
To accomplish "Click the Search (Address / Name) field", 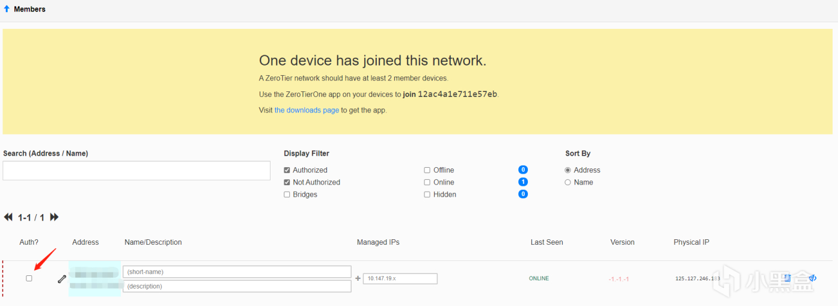I will tap(136, 171).
